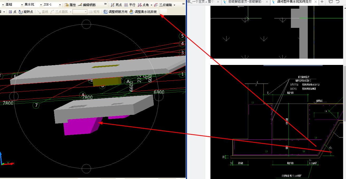
Task: Click 调整集水坑放坡 adjust sump slope tool
Action: (143, 12)
